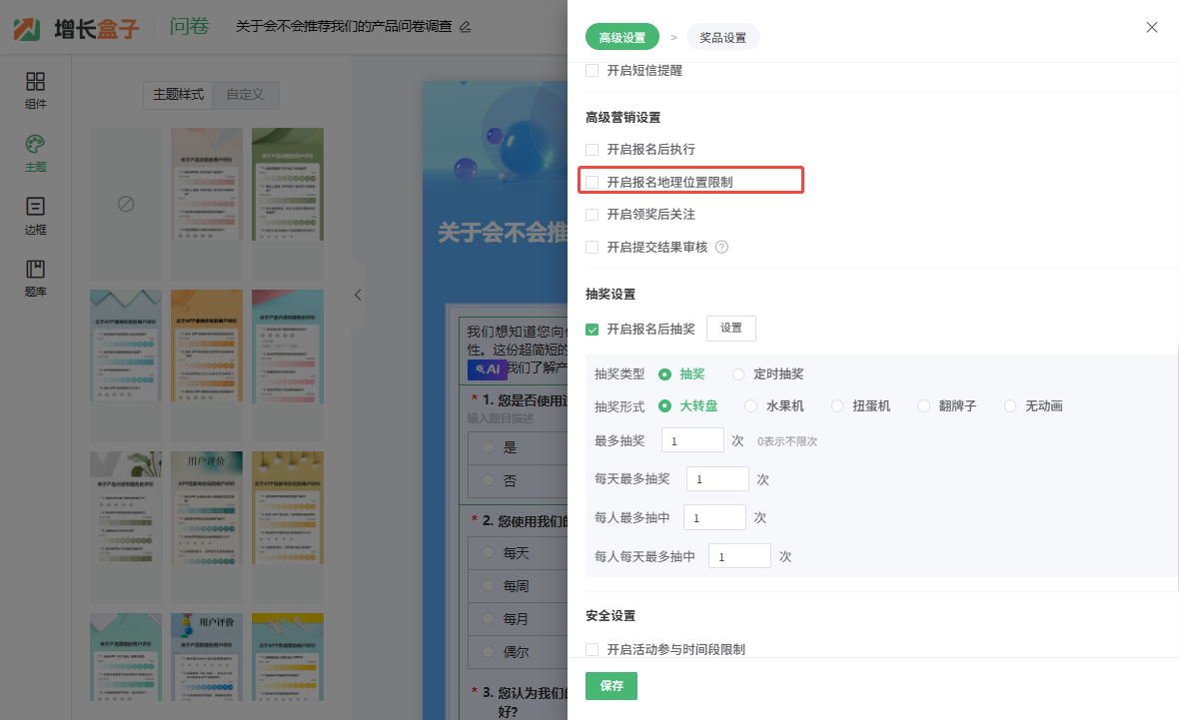
Task: Click the 组件 components sidebar icon
Action: click(35, 82)
